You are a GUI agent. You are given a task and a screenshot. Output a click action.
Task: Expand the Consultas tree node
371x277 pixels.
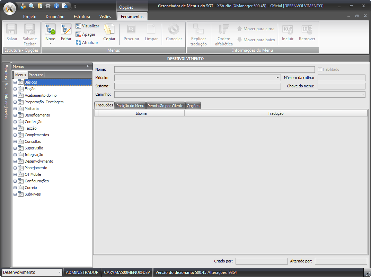click(15, 141)
